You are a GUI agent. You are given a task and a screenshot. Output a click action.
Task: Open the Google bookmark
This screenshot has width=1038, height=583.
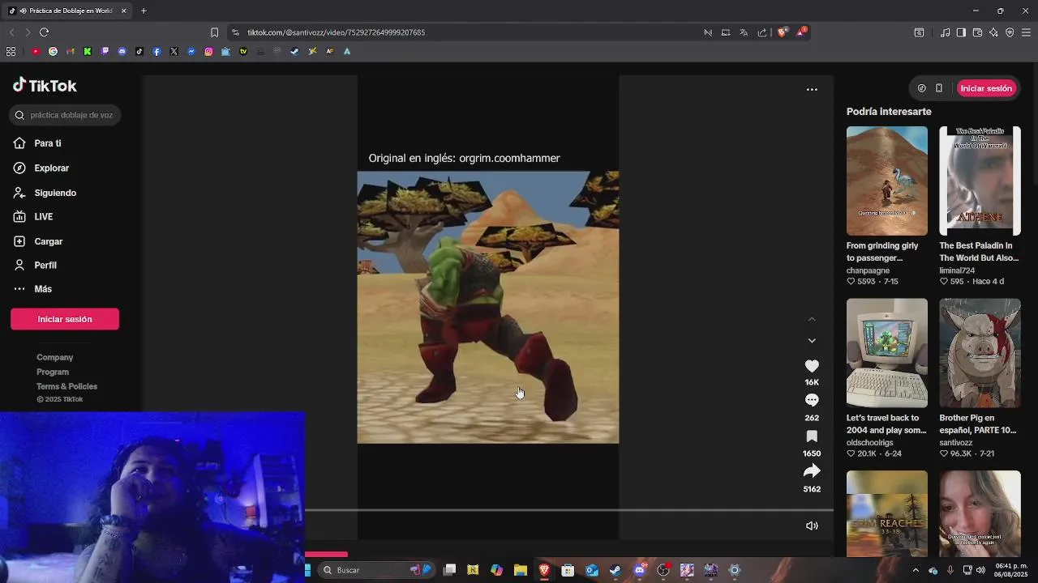click(x=53, y=51)
